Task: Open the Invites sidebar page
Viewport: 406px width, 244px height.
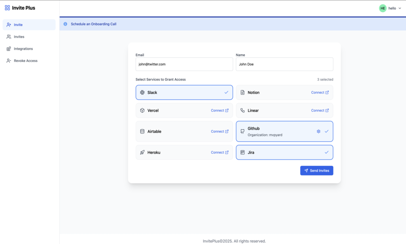Action: pos(29,37)
